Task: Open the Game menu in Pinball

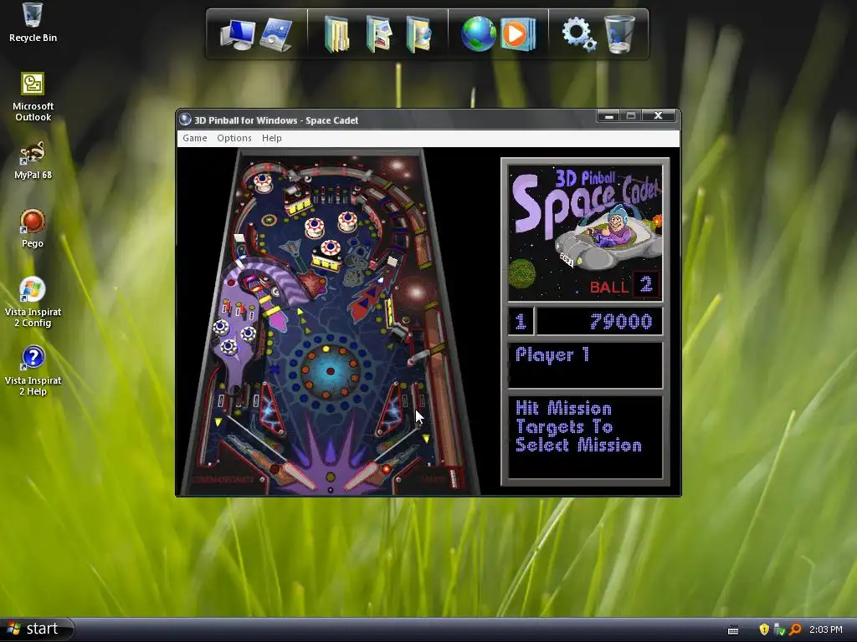Action: coord(194,138)
